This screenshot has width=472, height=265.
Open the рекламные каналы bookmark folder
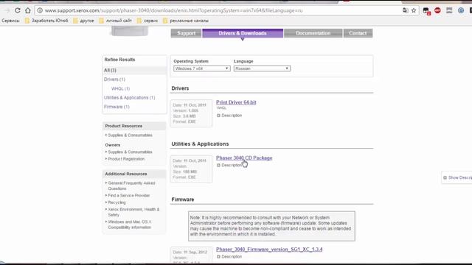click(186, 21)
